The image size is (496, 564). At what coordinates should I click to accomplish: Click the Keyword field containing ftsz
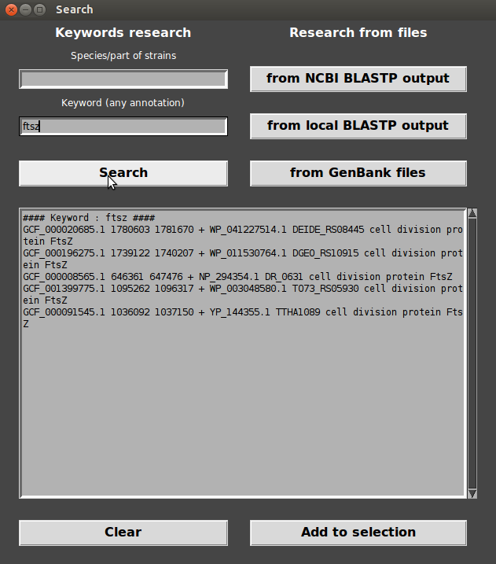click(x=123, y=127)
